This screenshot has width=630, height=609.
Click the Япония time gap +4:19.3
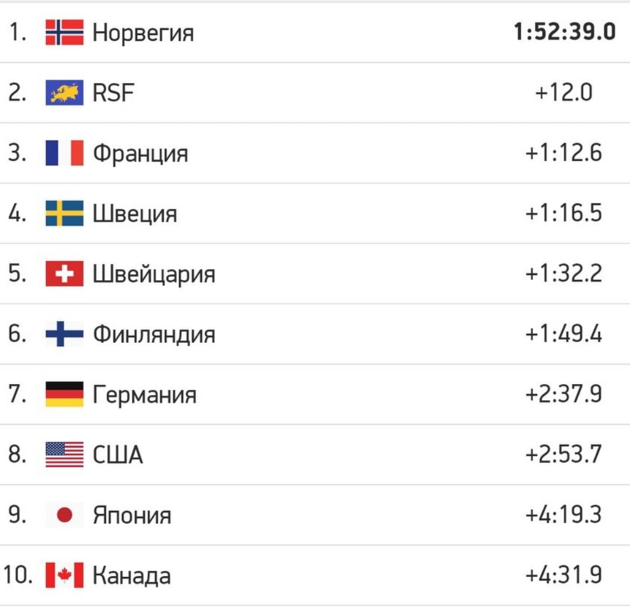pos(563,515)
